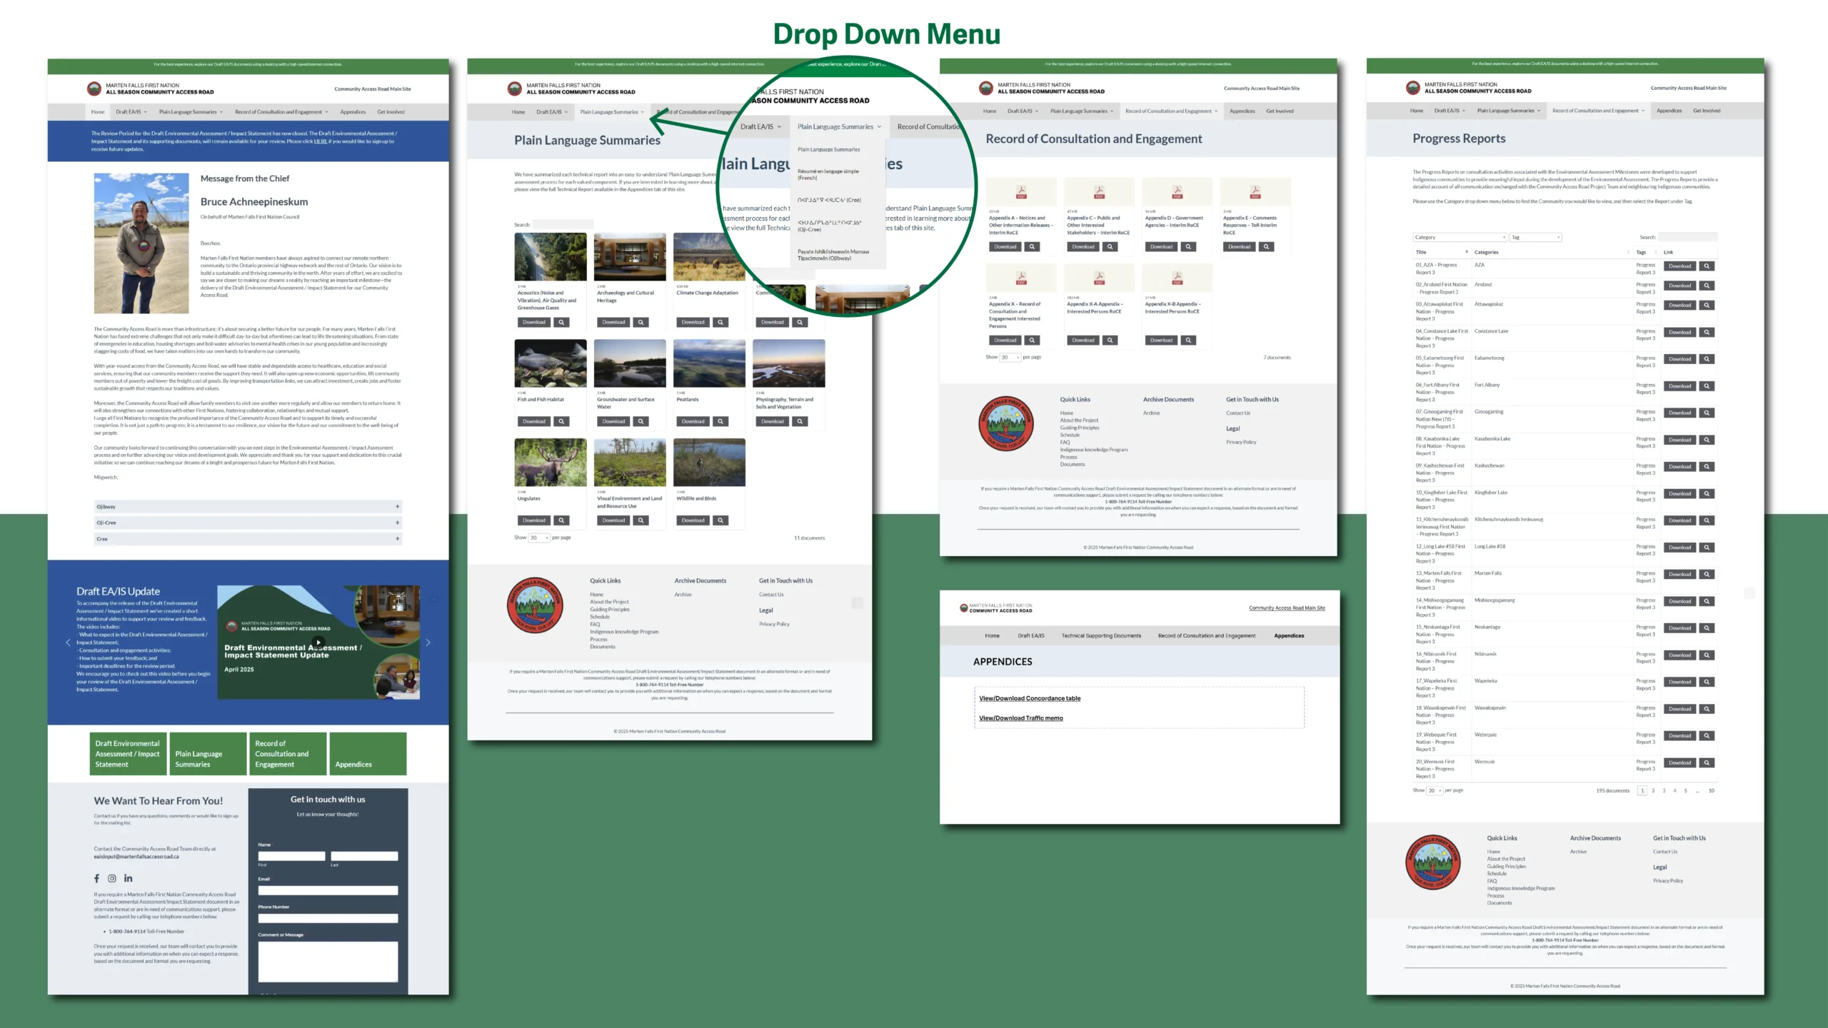The width and height of the screenshot is (1828, 1028).
Task: Open the Tag filter dropdown
Action: click(x=1535, y=237)
